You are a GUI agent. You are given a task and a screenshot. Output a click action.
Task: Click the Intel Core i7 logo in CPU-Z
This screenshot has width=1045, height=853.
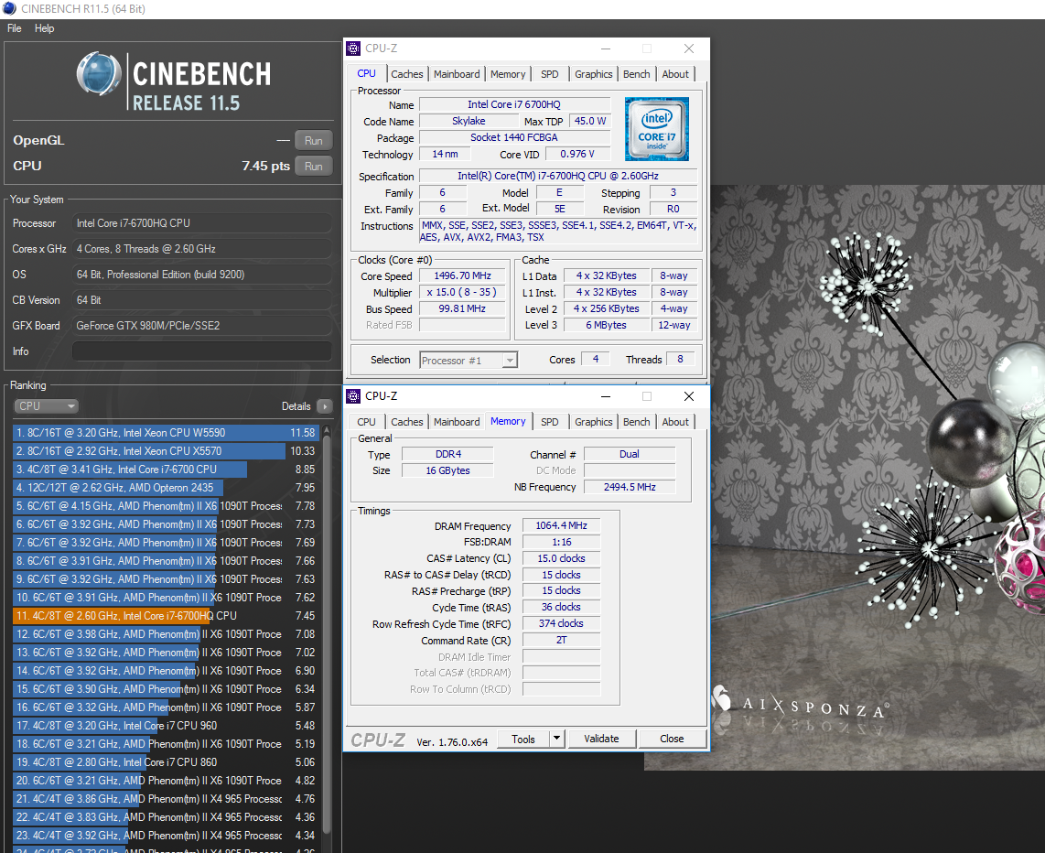coord(656,129)
